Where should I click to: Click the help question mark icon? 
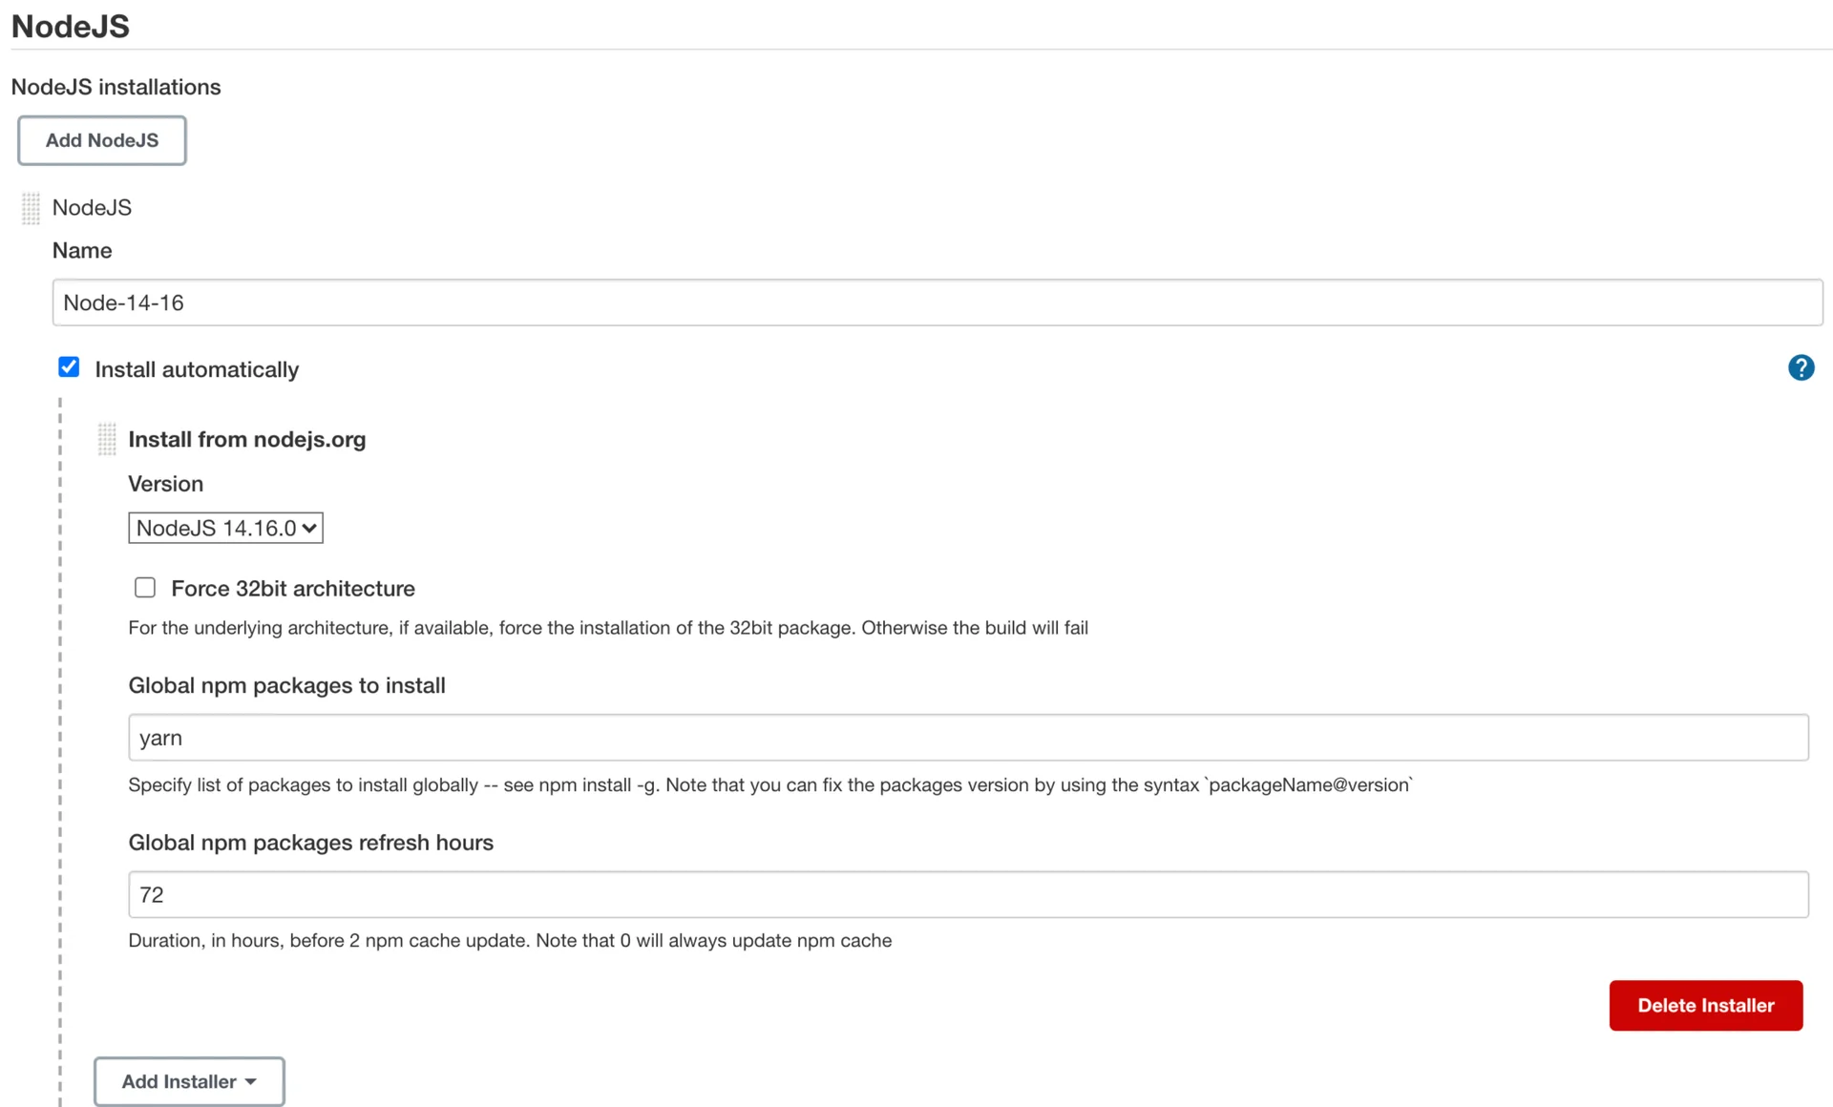coord(1801,368)
